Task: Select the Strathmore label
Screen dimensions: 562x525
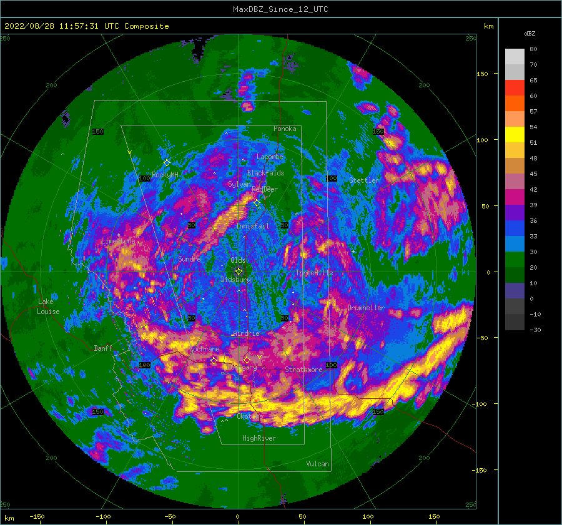Action: 303,370
